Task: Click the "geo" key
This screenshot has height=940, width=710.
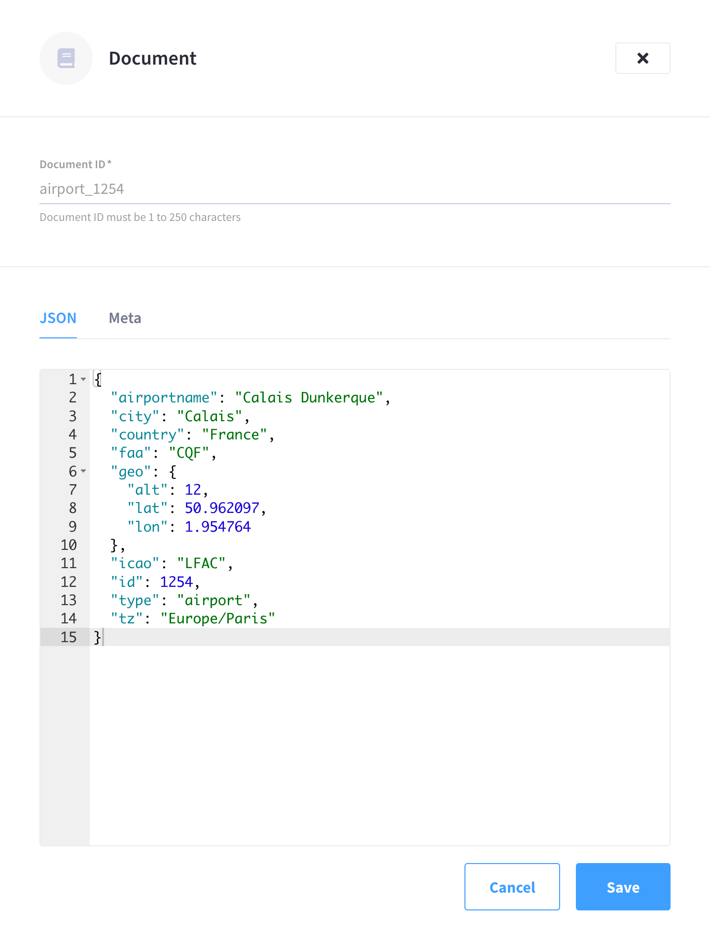Action: pyautogui.click(x=131, y=471)
